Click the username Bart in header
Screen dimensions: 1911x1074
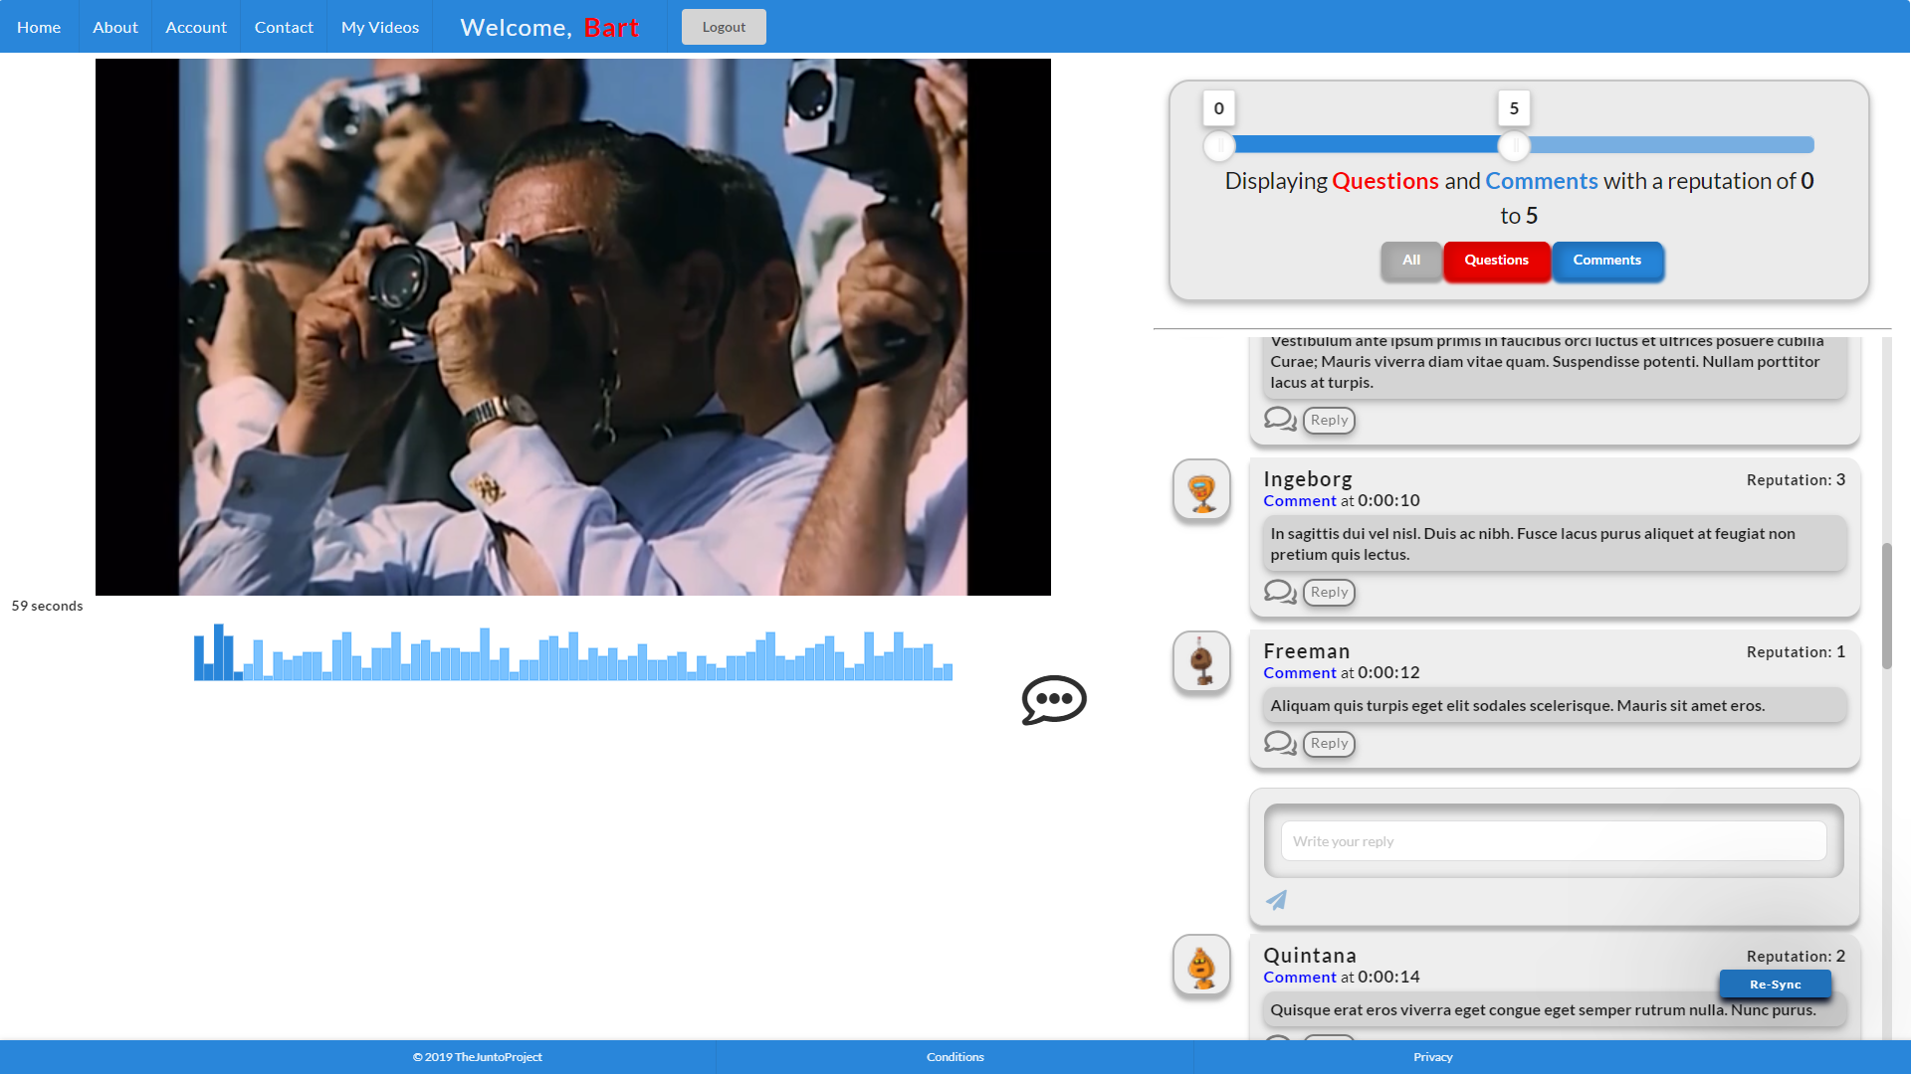(x=611, y=28)
